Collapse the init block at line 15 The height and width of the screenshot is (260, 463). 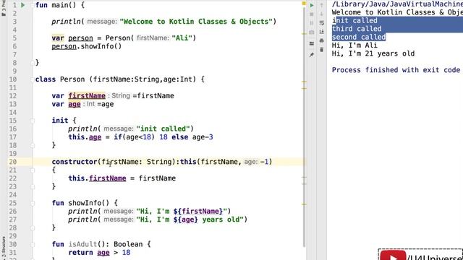pos(32,121)
